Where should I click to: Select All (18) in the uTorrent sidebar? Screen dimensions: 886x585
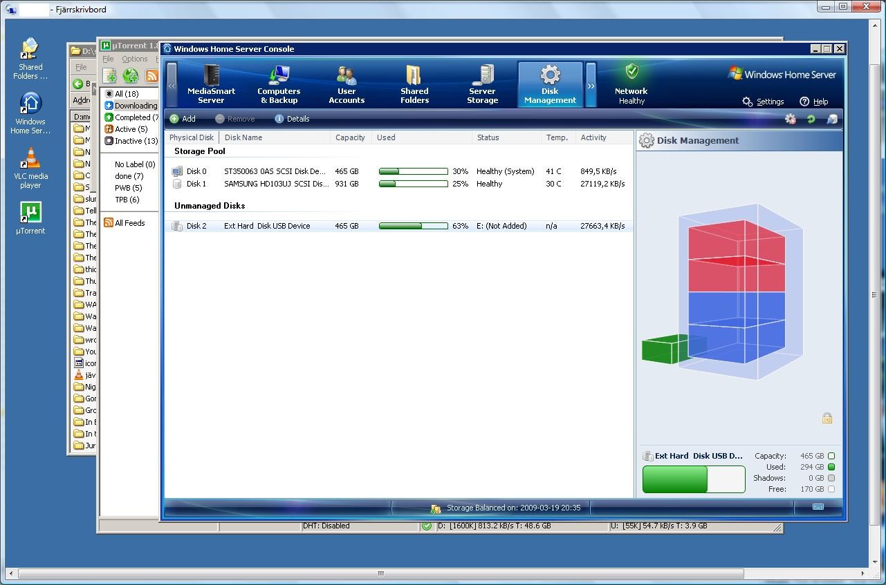122,94
